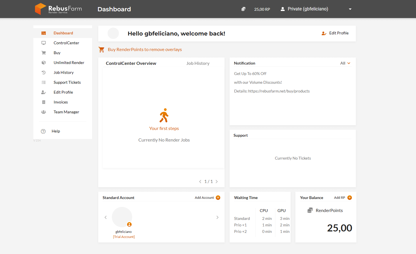The height and width of the screenshot is (254, 416).
Task: Click the [Trial Account] label
Action: [124, 237]
